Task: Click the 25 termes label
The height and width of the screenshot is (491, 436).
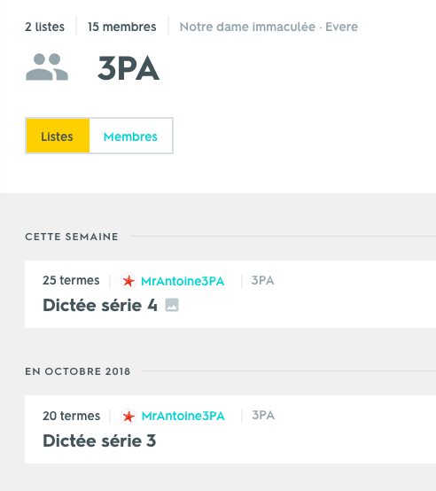Action: point(71,280)
